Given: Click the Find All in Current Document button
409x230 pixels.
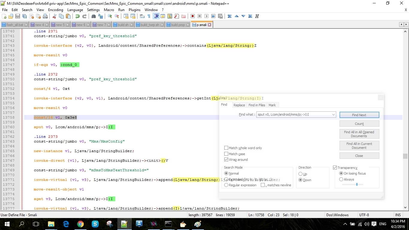Looking at the screenshot, I should (x=359, y=146).
